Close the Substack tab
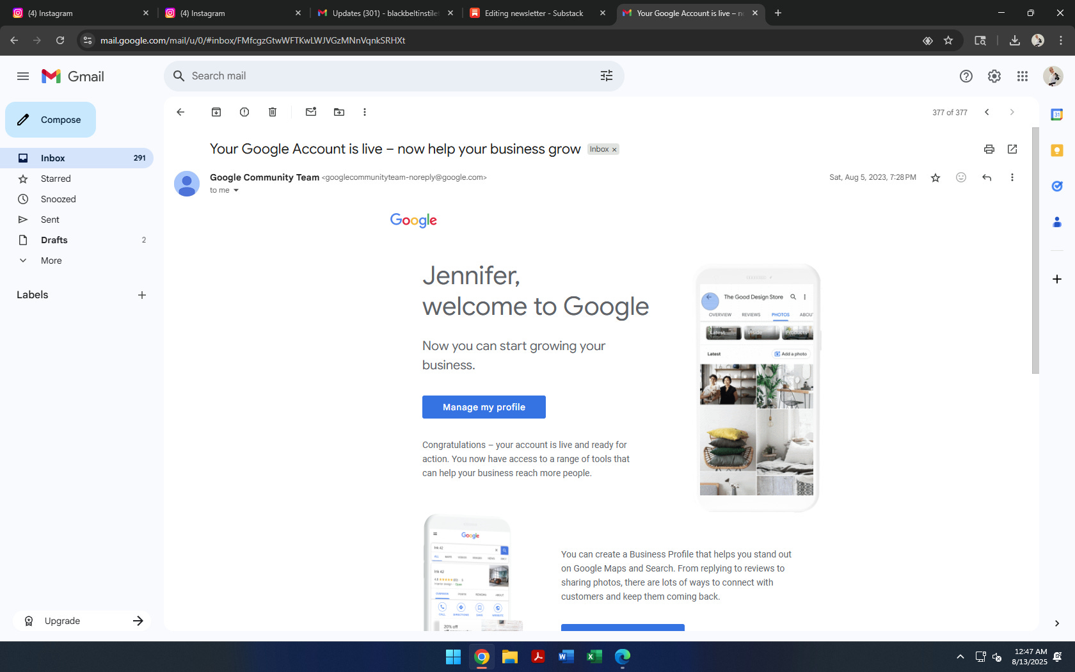 click(x=603, y=13)
